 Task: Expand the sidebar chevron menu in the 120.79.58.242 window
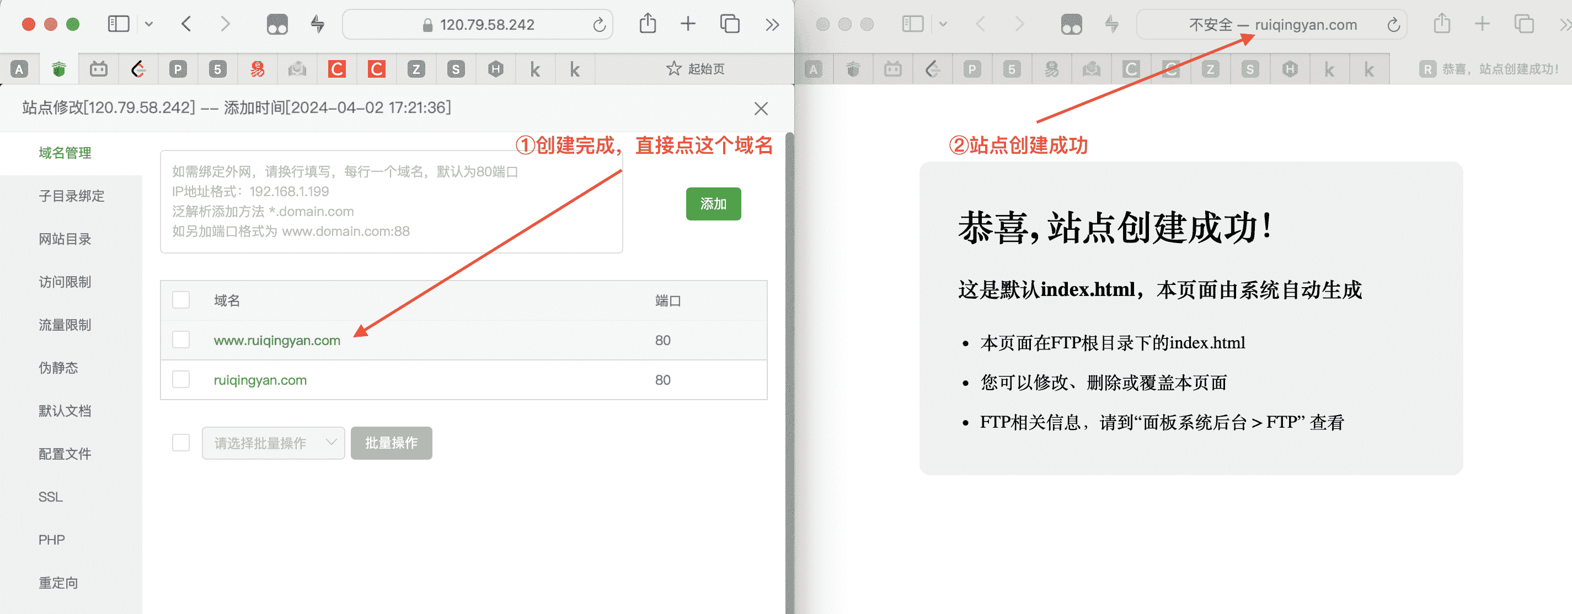coord(149,25)
